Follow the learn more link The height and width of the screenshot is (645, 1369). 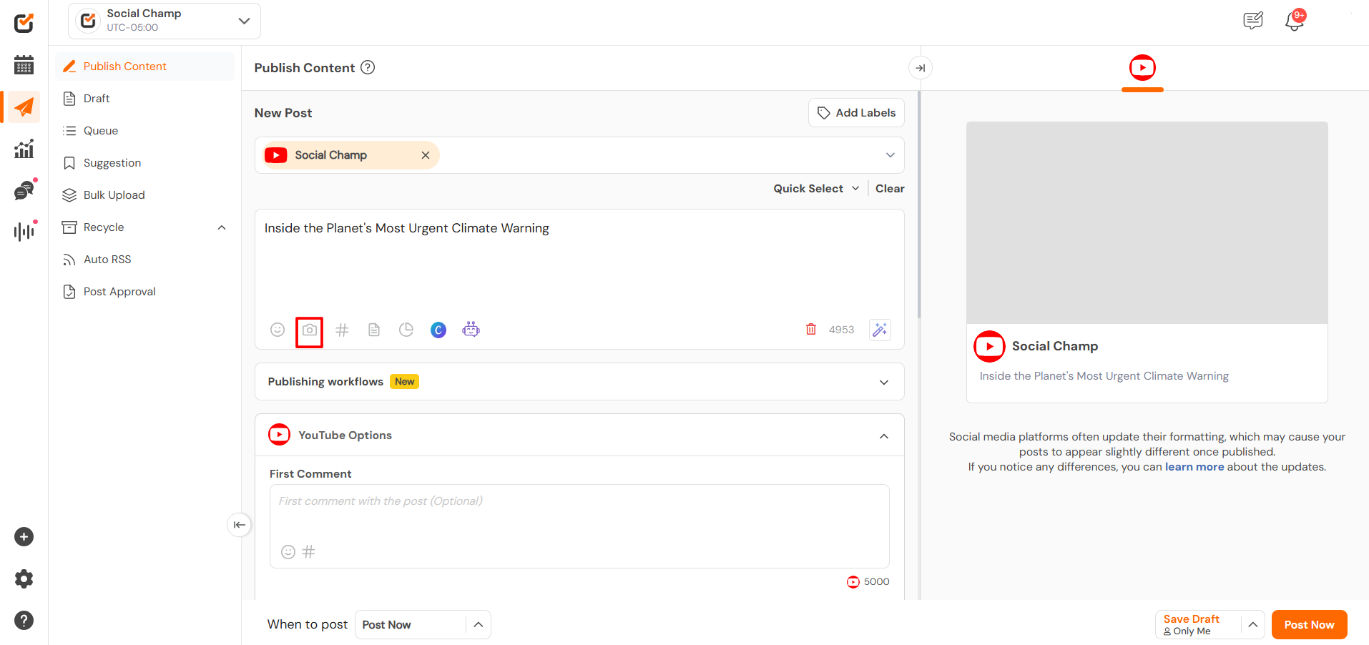[1194, 467]
